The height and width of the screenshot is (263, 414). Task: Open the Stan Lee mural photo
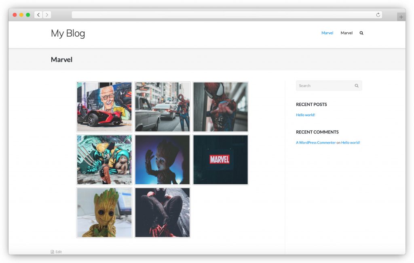tap(104, 106)
